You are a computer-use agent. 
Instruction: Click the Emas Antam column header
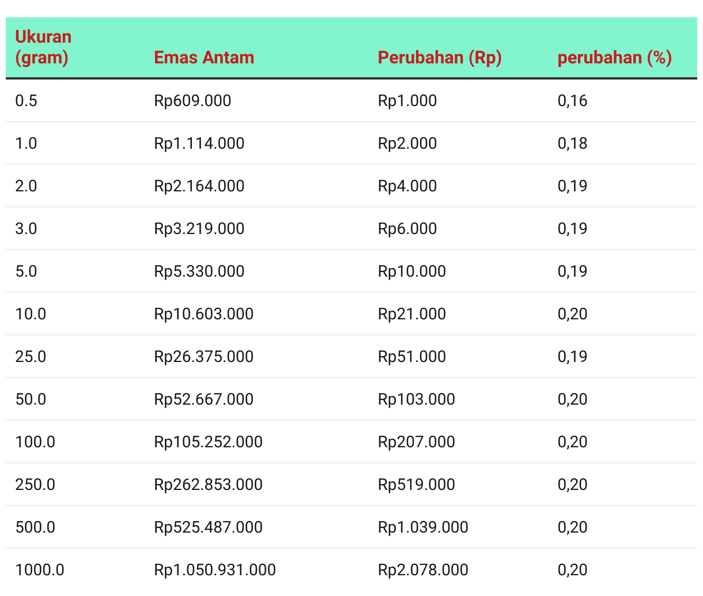204,58
